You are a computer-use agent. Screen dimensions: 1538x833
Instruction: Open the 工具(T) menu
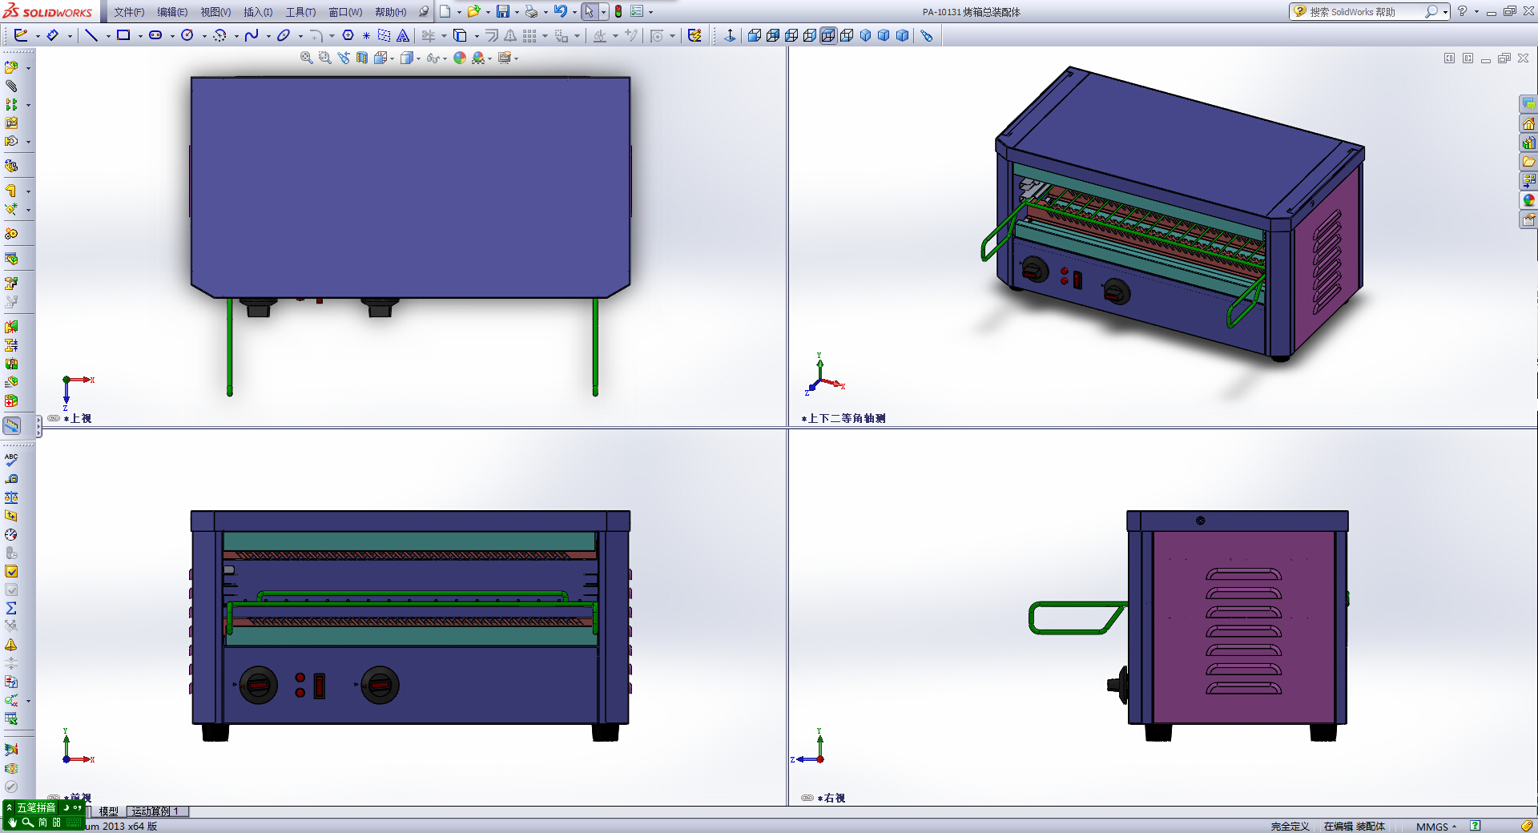point(300,12)
